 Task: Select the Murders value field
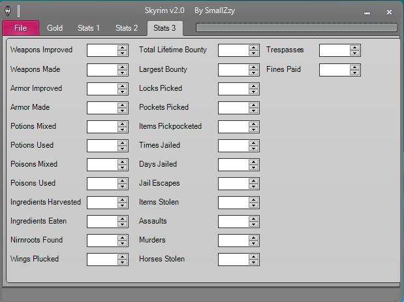tap(233, 240)
